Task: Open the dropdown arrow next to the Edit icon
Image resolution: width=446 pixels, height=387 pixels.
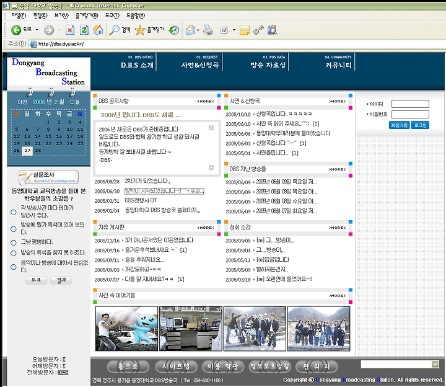Action: click(234, 30)
